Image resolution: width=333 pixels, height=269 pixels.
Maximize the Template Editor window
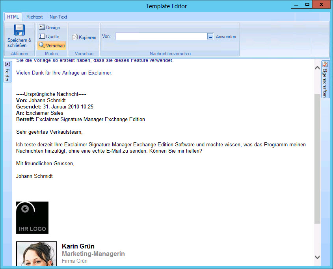307,5
